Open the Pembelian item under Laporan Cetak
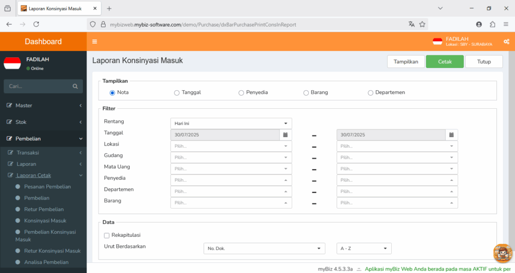 (36, 198)
